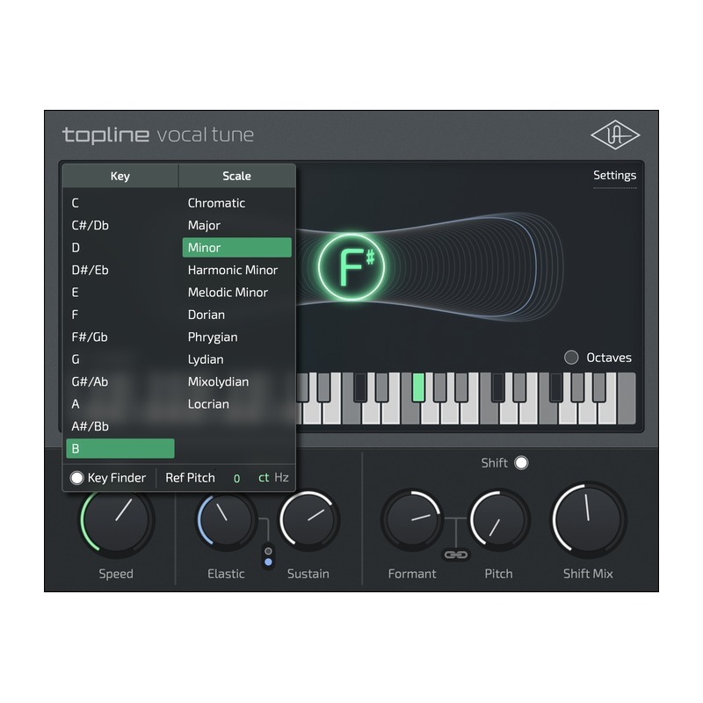Click the Universal Audio diamond logo
The image size is (703, 703).
614,134
